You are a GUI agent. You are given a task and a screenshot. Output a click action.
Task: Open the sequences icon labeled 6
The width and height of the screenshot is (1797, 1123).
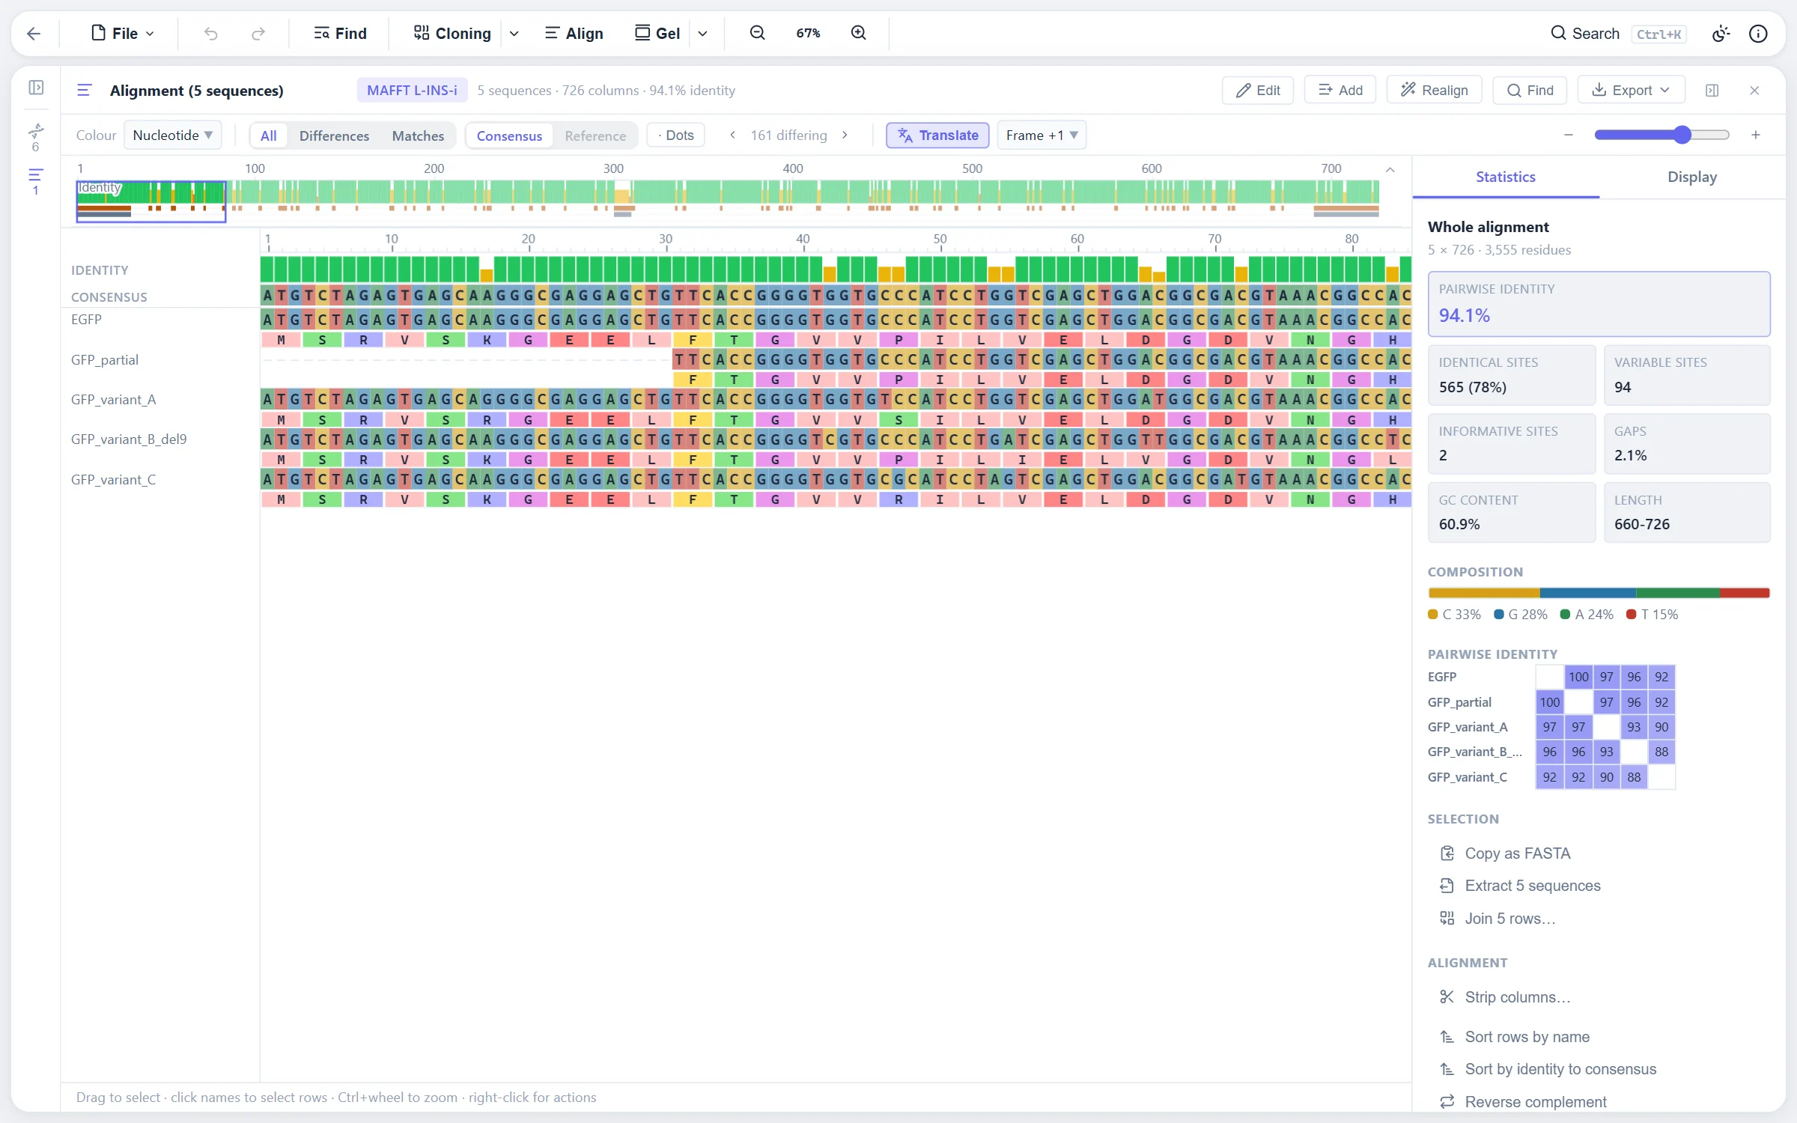click(x=36, y=137)
